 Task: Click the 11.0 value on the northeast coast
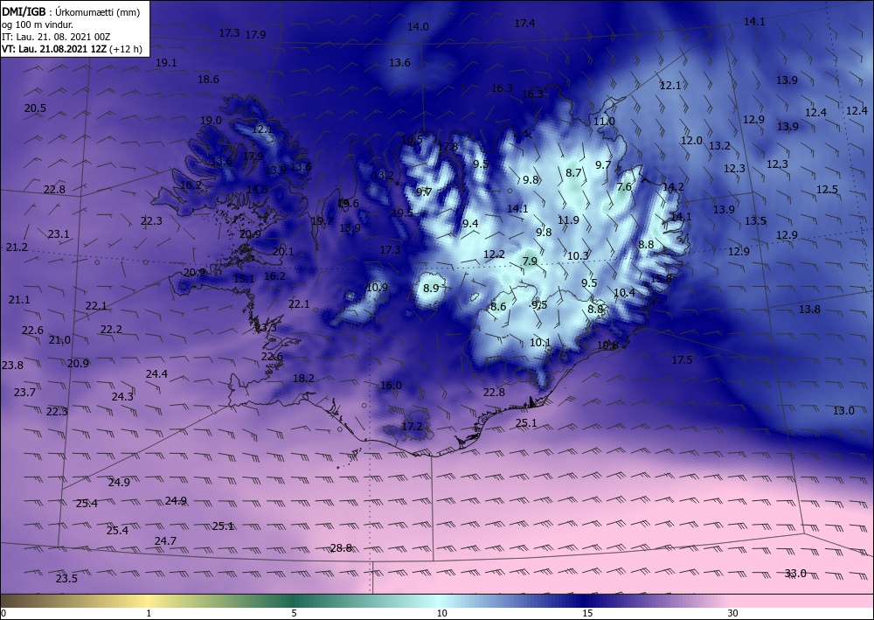(x=604, y=121)
